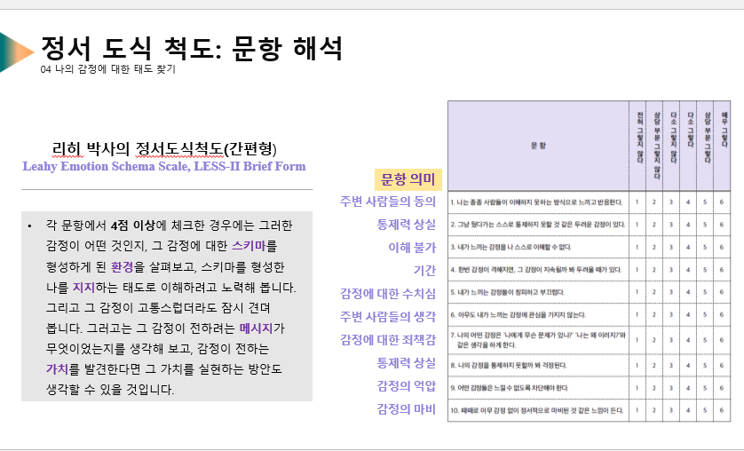744x451 pixels.
Task: Click score 5 in item 5 row
Action: [705, 292]
